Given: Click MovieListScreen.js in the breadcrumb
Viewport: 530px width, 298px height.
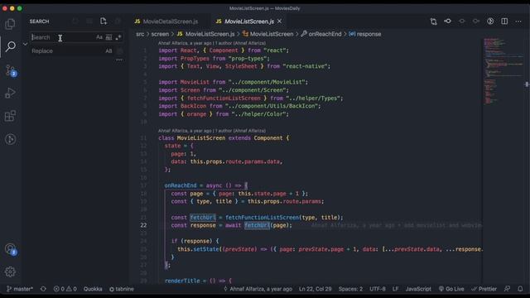Looking at the screenshot, I should point(206,34).
